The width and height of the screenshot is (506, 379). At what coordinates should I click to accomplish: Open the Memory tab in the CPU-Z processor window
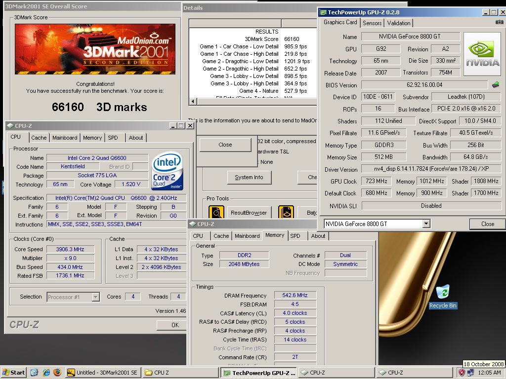[92, 138]
